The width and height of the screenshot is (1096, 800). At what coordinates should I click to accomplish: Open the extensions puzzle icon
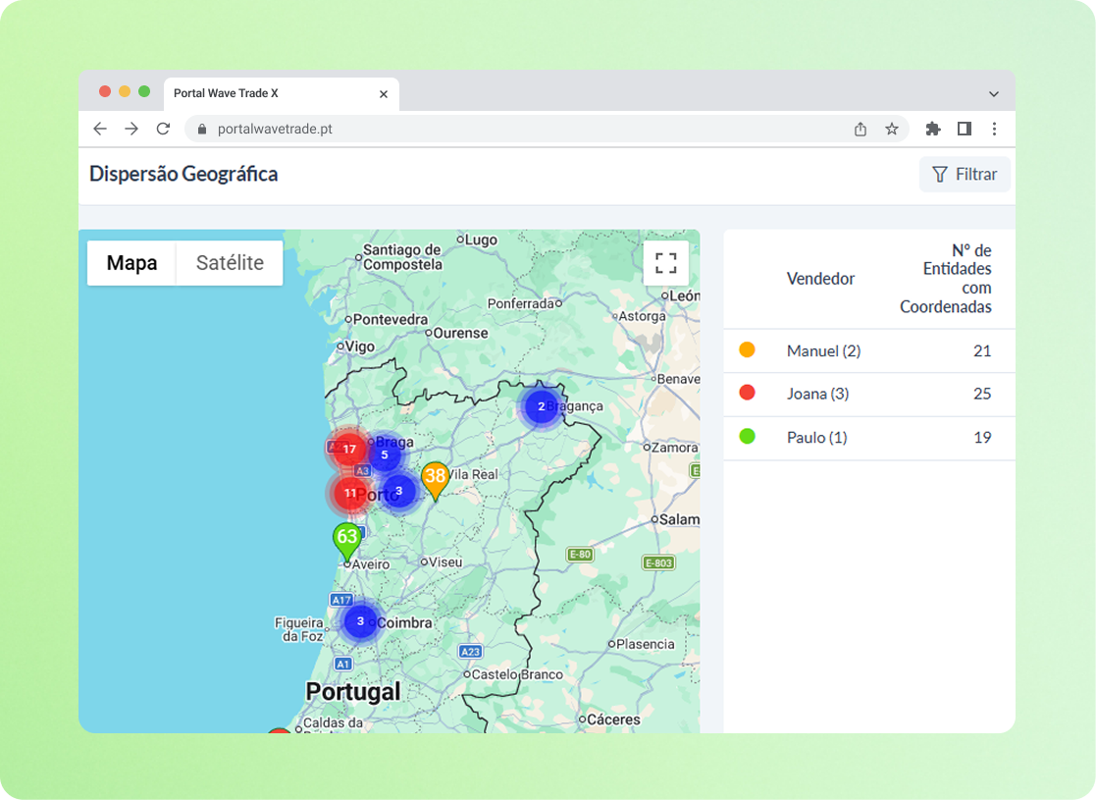[932, 129]
